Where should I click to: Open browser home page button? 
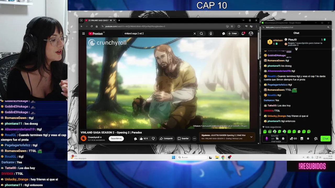(97, 26)
